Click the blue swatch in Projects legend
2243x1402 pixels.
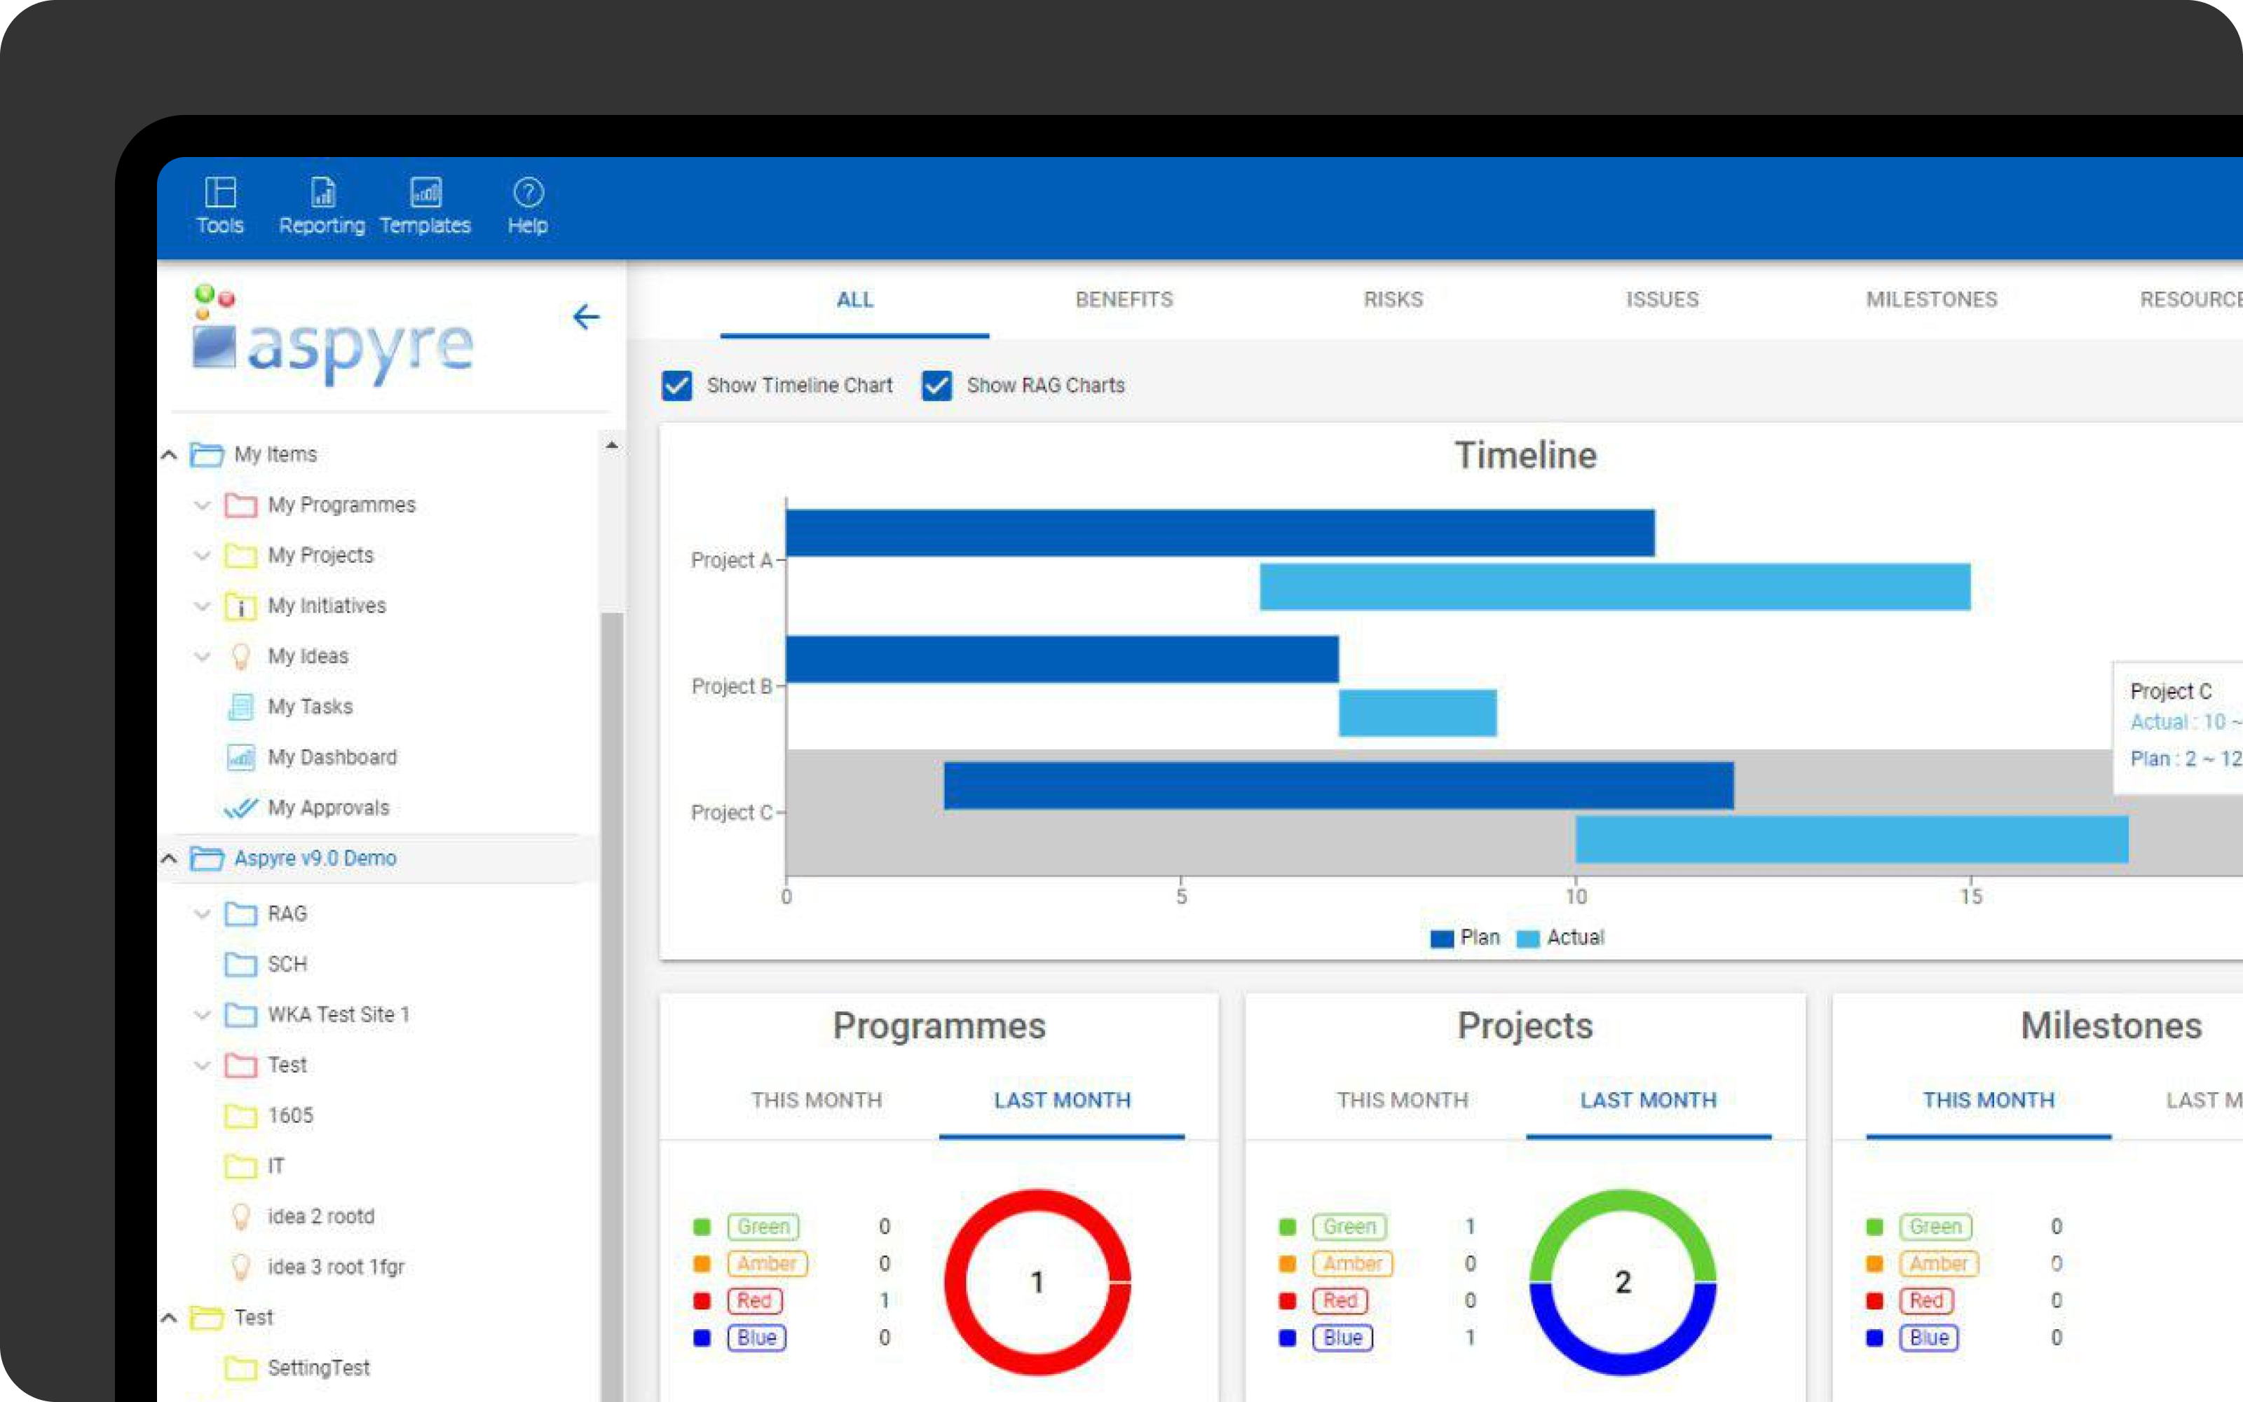click(x=1288, y=1338)
